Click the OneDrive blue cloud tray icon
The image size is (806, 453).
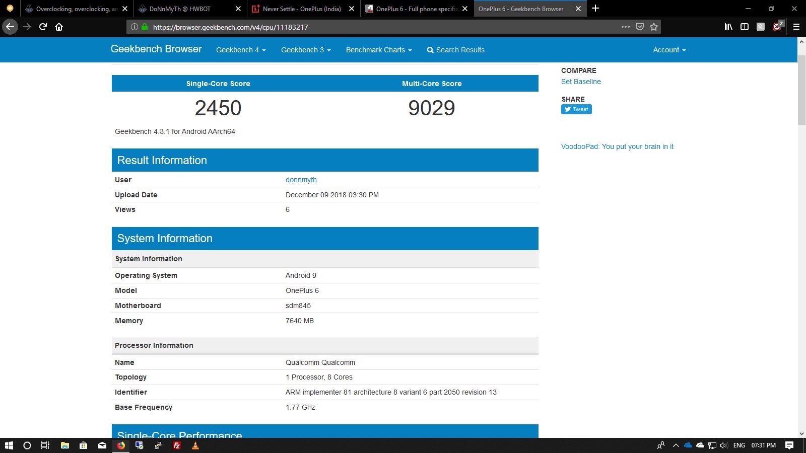[688, 445]
